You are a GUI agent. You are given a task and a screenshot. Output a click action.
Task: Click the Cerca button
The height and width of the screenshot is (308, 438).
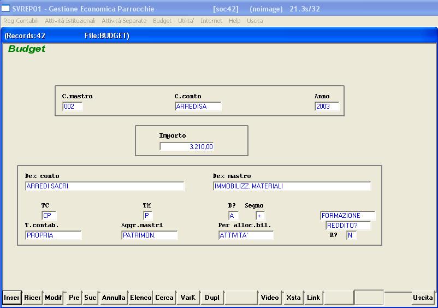click(164, 298)
